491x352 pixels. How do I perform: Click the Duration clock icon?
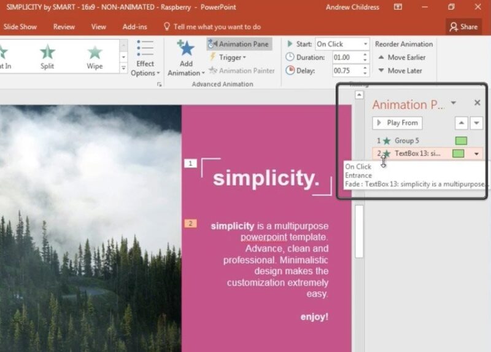[x=290, y=57]
